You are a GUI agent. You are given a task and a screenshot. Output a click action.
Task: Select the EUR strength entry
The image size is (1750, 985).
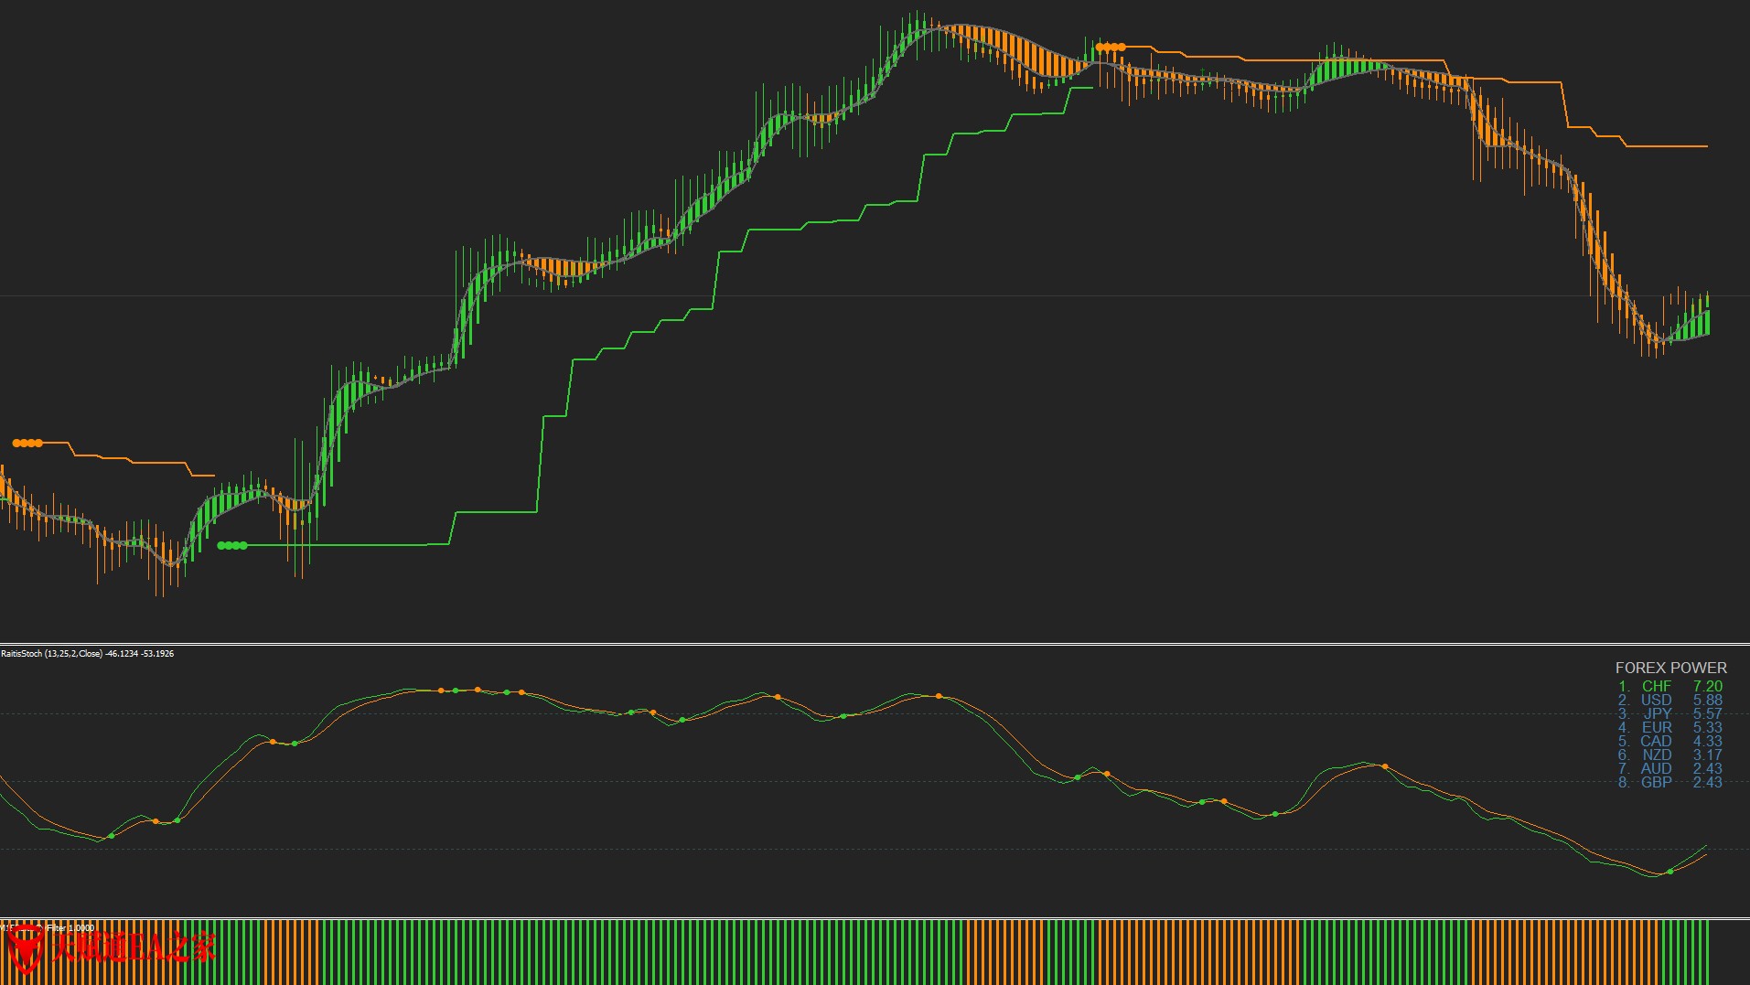(x=1656, y=727)
